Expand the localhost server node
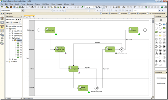Screen dimensions: 168x100 [x=7, y=62]
